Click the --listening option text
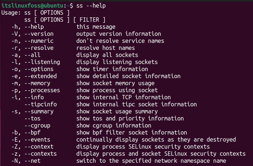253x166 pixels. point(42,62)
